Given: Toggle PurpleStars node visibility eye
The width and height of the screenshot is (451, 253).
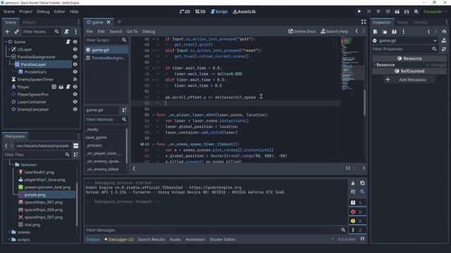Looking at the screenshot, I should [x=75, y=72].
